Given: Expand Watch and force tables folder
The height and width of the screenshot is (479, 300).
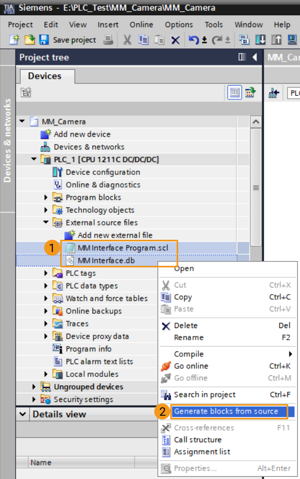Looking at the screenshot, I should coord(46,298).
